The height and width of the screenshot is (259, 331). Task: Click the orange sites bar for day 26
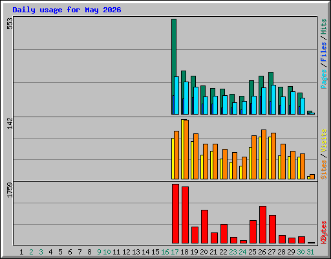264,154
